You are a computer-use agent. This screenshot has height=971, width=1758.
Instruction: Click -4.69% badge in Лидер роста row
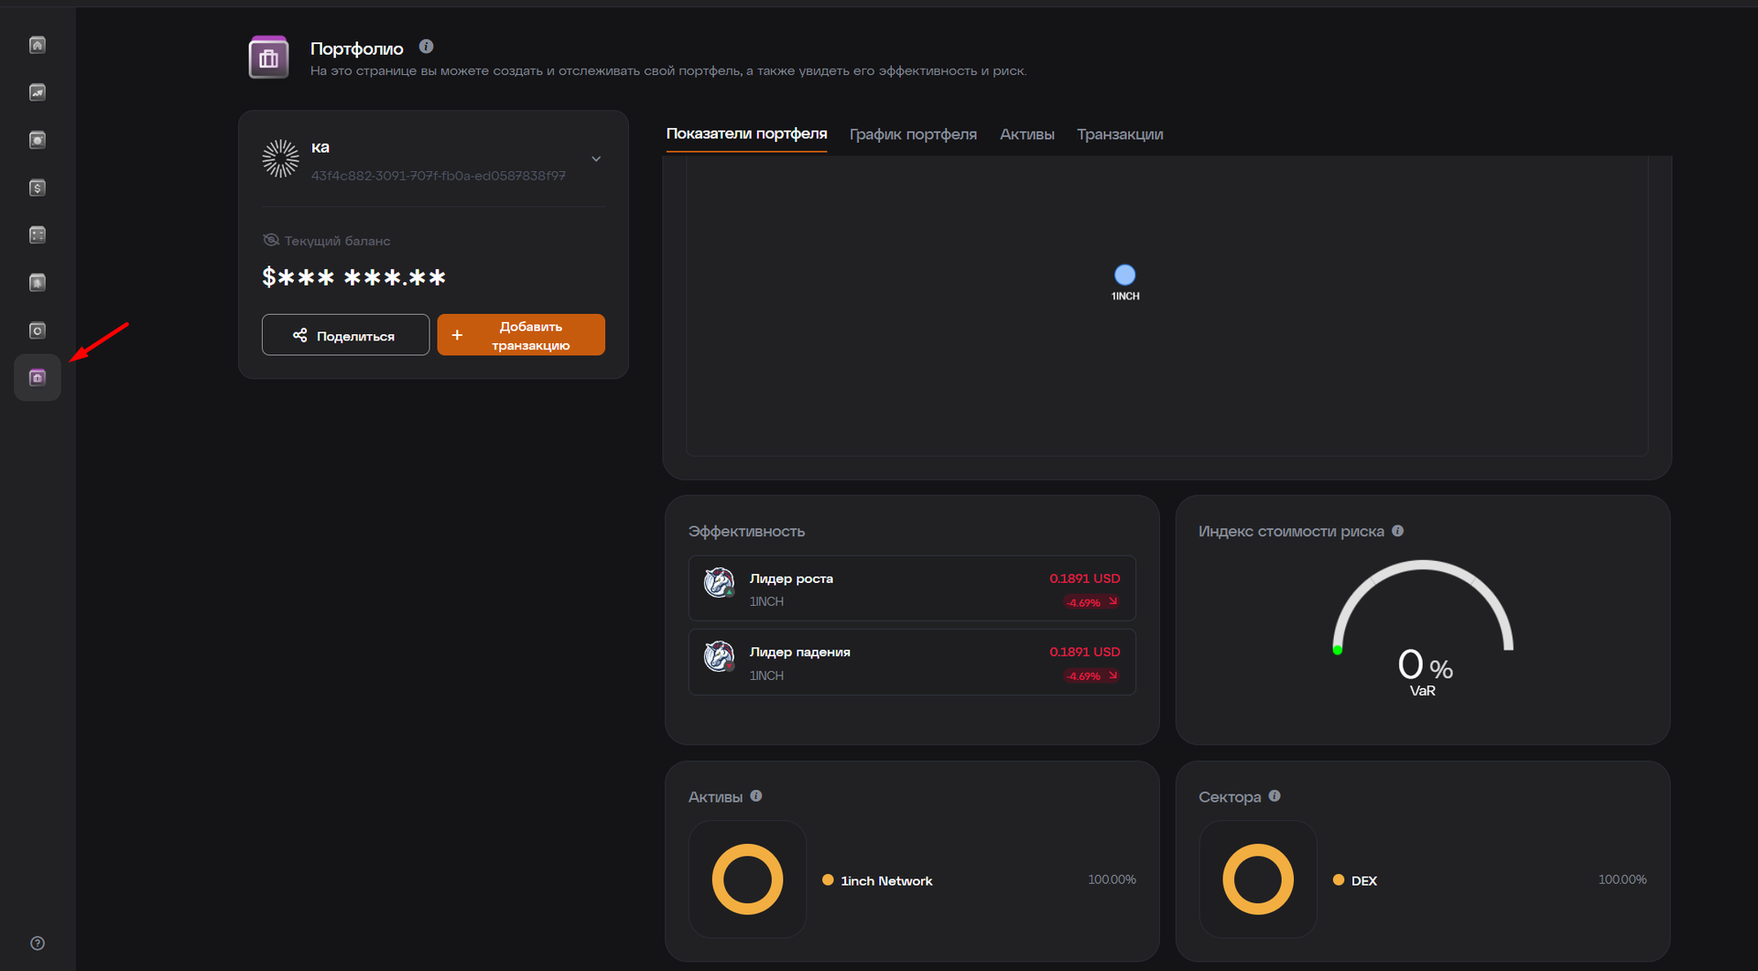[x=1091, y=602]
